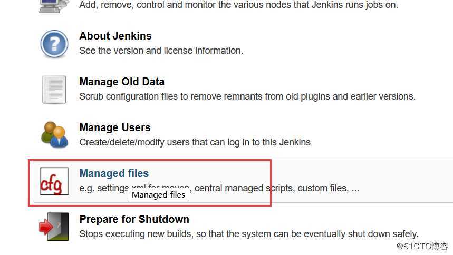Click the Manage Old Data document icon
The width and height of the screenshot is (453, 255).
(54, 90)
